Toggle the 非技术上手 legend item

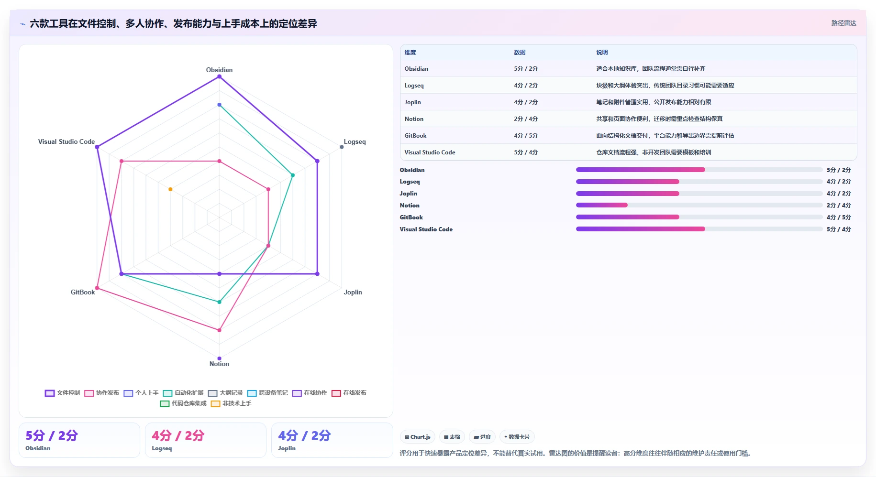pyautogui.click(x=231, y=403)
